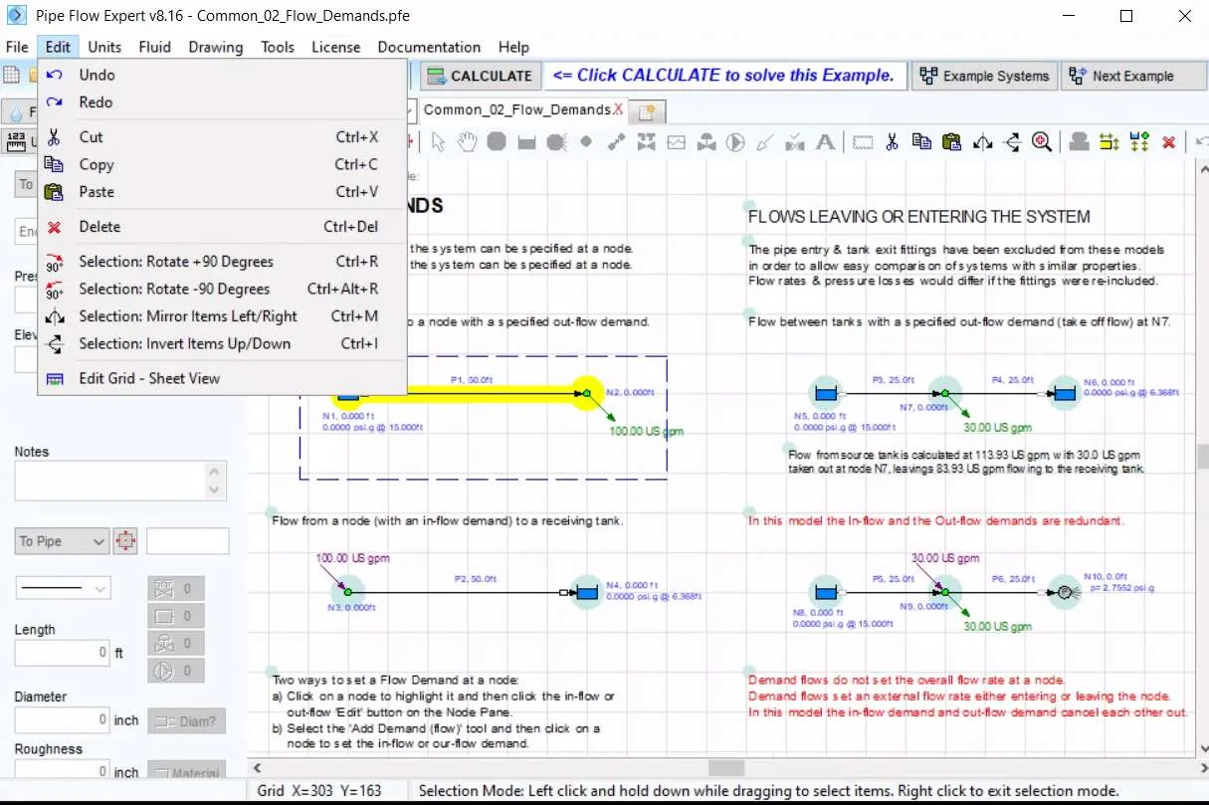Open Example Systems button
The image size is (1209, 805).
[x=984, y=76]
